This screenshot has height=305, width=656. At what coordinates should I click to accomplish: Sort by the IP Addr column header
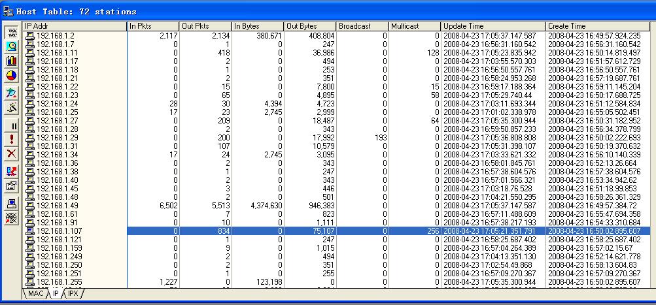[x=74, y=26]
